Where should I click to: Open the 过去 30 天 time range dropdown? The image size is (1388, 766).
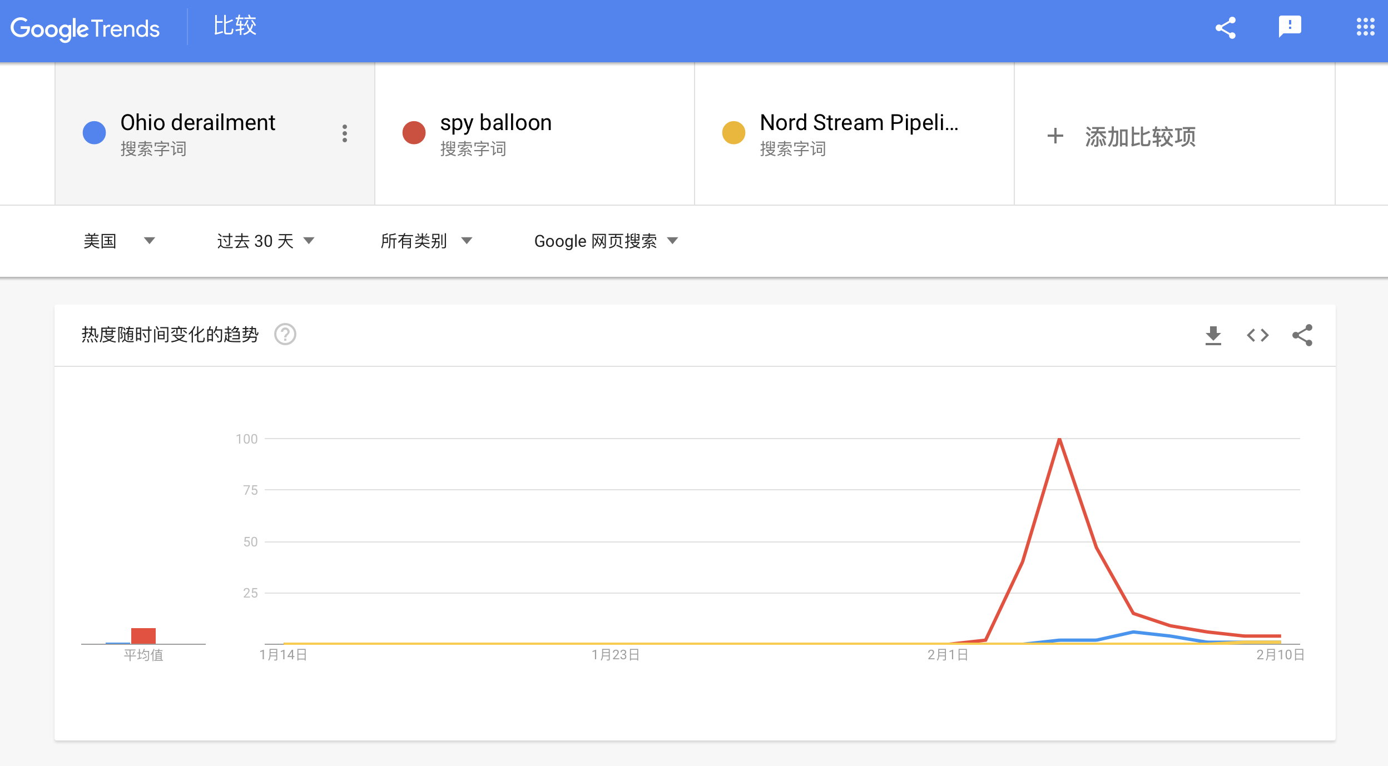(x=265, y=241)
